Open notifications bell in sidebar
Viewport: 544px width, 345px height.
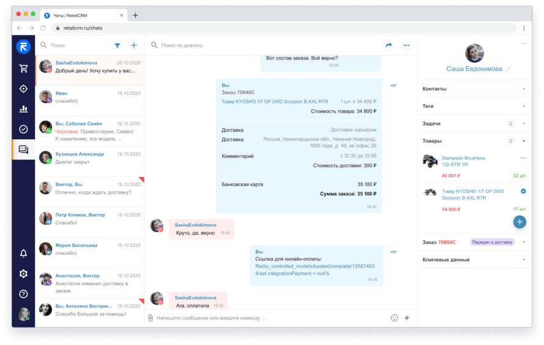tap(23, 253)
